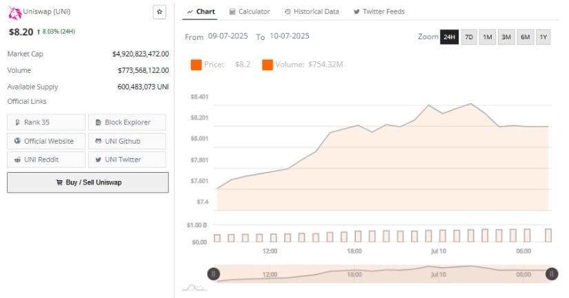Open the UNI Reddit link
This screenshot has width=569, height=298.
(46, 159)
